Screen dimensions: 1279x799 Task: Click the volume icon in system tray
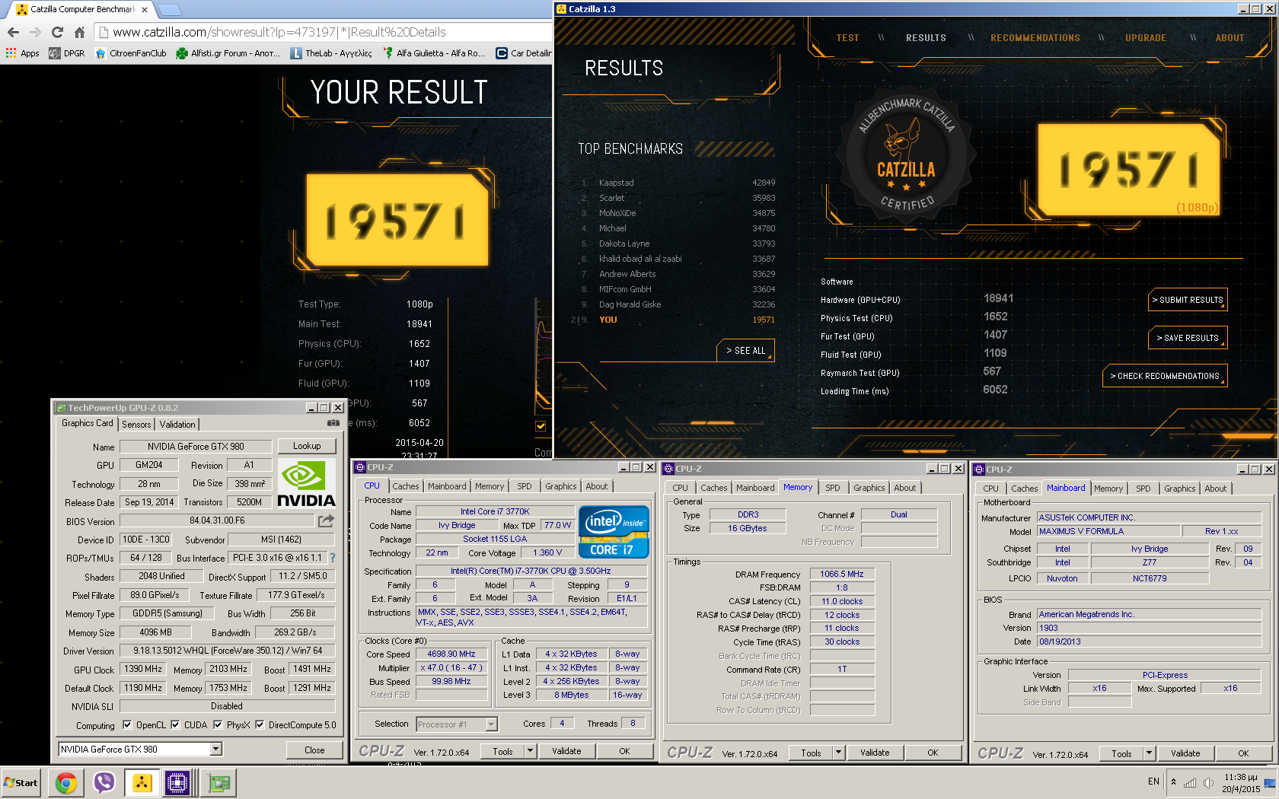click(1208, 782)
